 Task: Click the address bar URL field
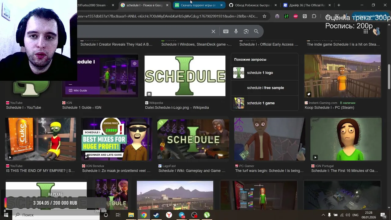coord(167,16)
